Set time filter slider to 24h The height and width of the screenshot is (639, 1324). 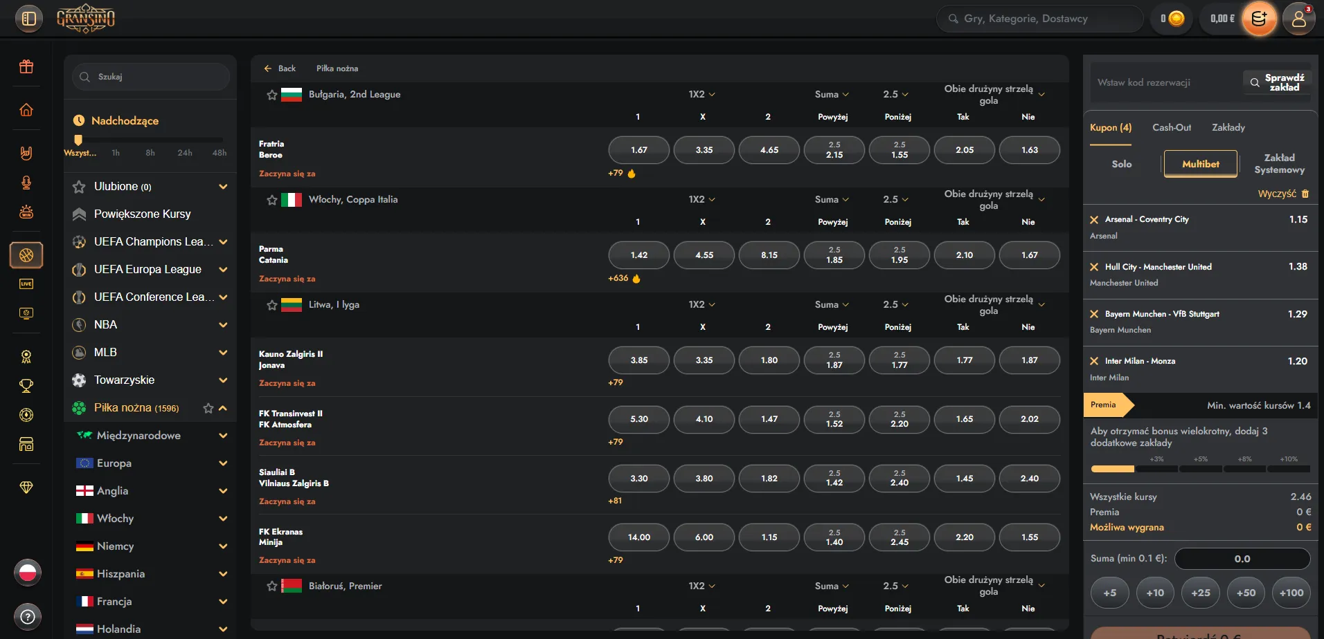[x=185, y=153]
